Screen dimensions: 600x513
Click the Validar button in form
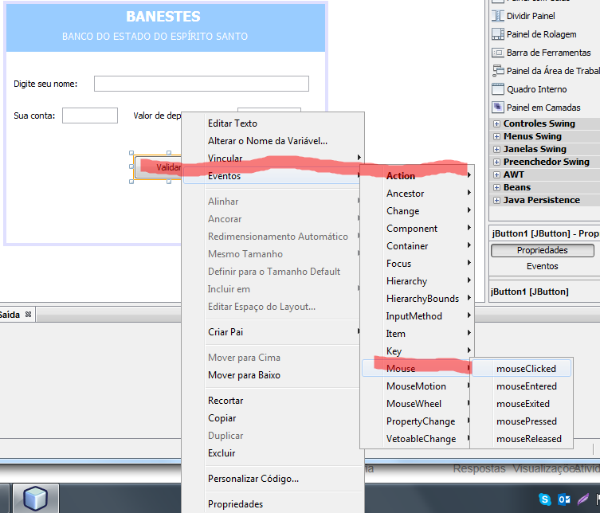(158, 167)
